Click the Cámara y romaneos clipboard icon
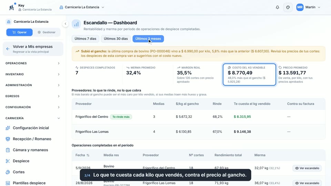 tap(8, 150)
